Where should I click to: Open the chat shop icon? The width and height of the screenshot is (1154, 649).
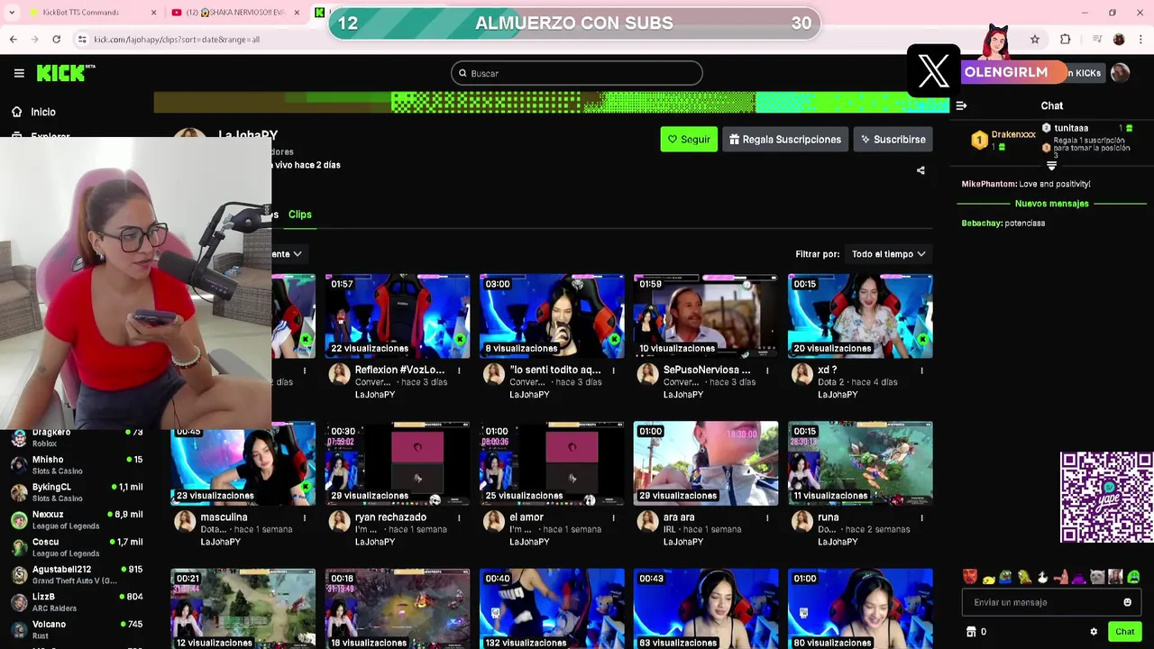(971, 632)
